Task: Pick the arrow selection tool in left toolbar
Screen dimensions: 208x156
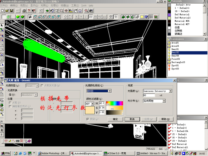Action: point(2,25)
